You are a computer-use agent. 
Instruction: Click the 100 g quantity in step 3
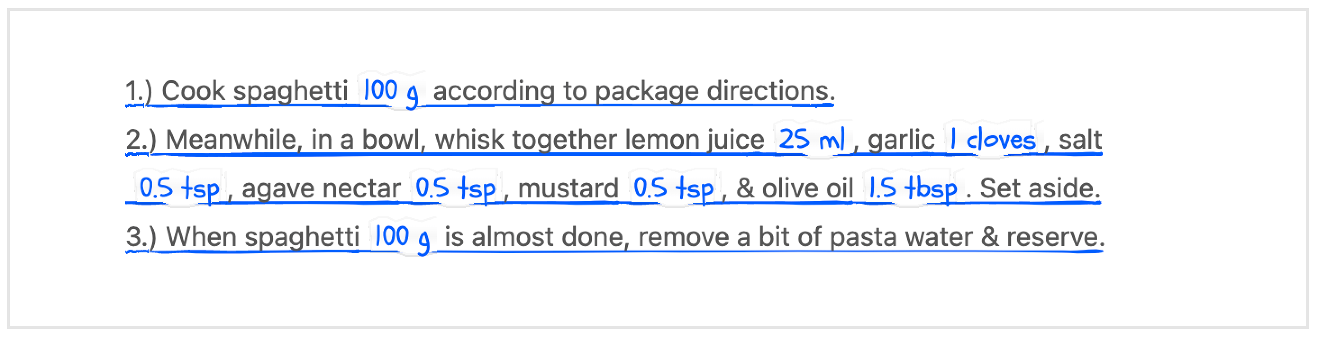coord(402,237)
